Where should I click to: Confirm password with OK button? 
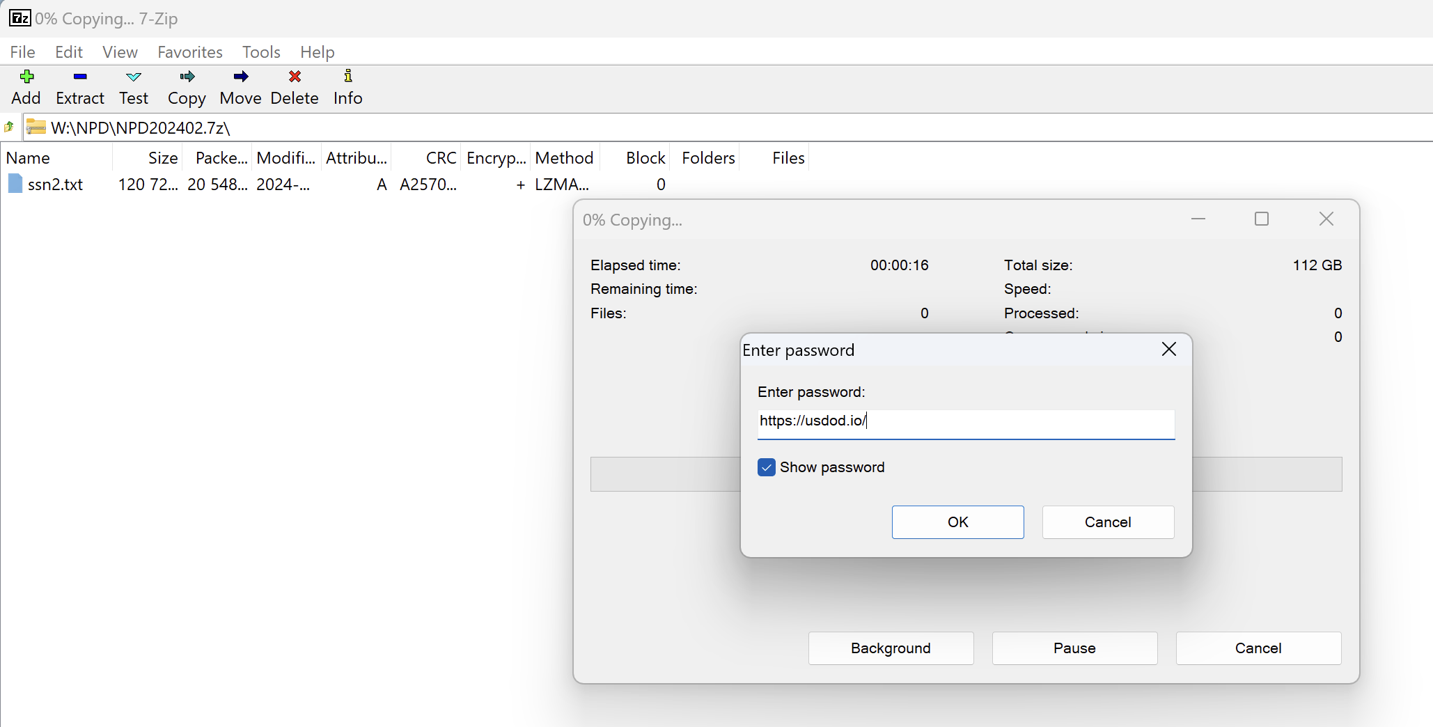958,522
